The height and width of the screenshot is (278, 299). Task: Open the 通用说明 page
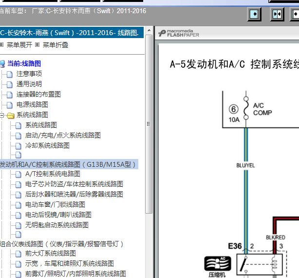click(x=29, y=84)
